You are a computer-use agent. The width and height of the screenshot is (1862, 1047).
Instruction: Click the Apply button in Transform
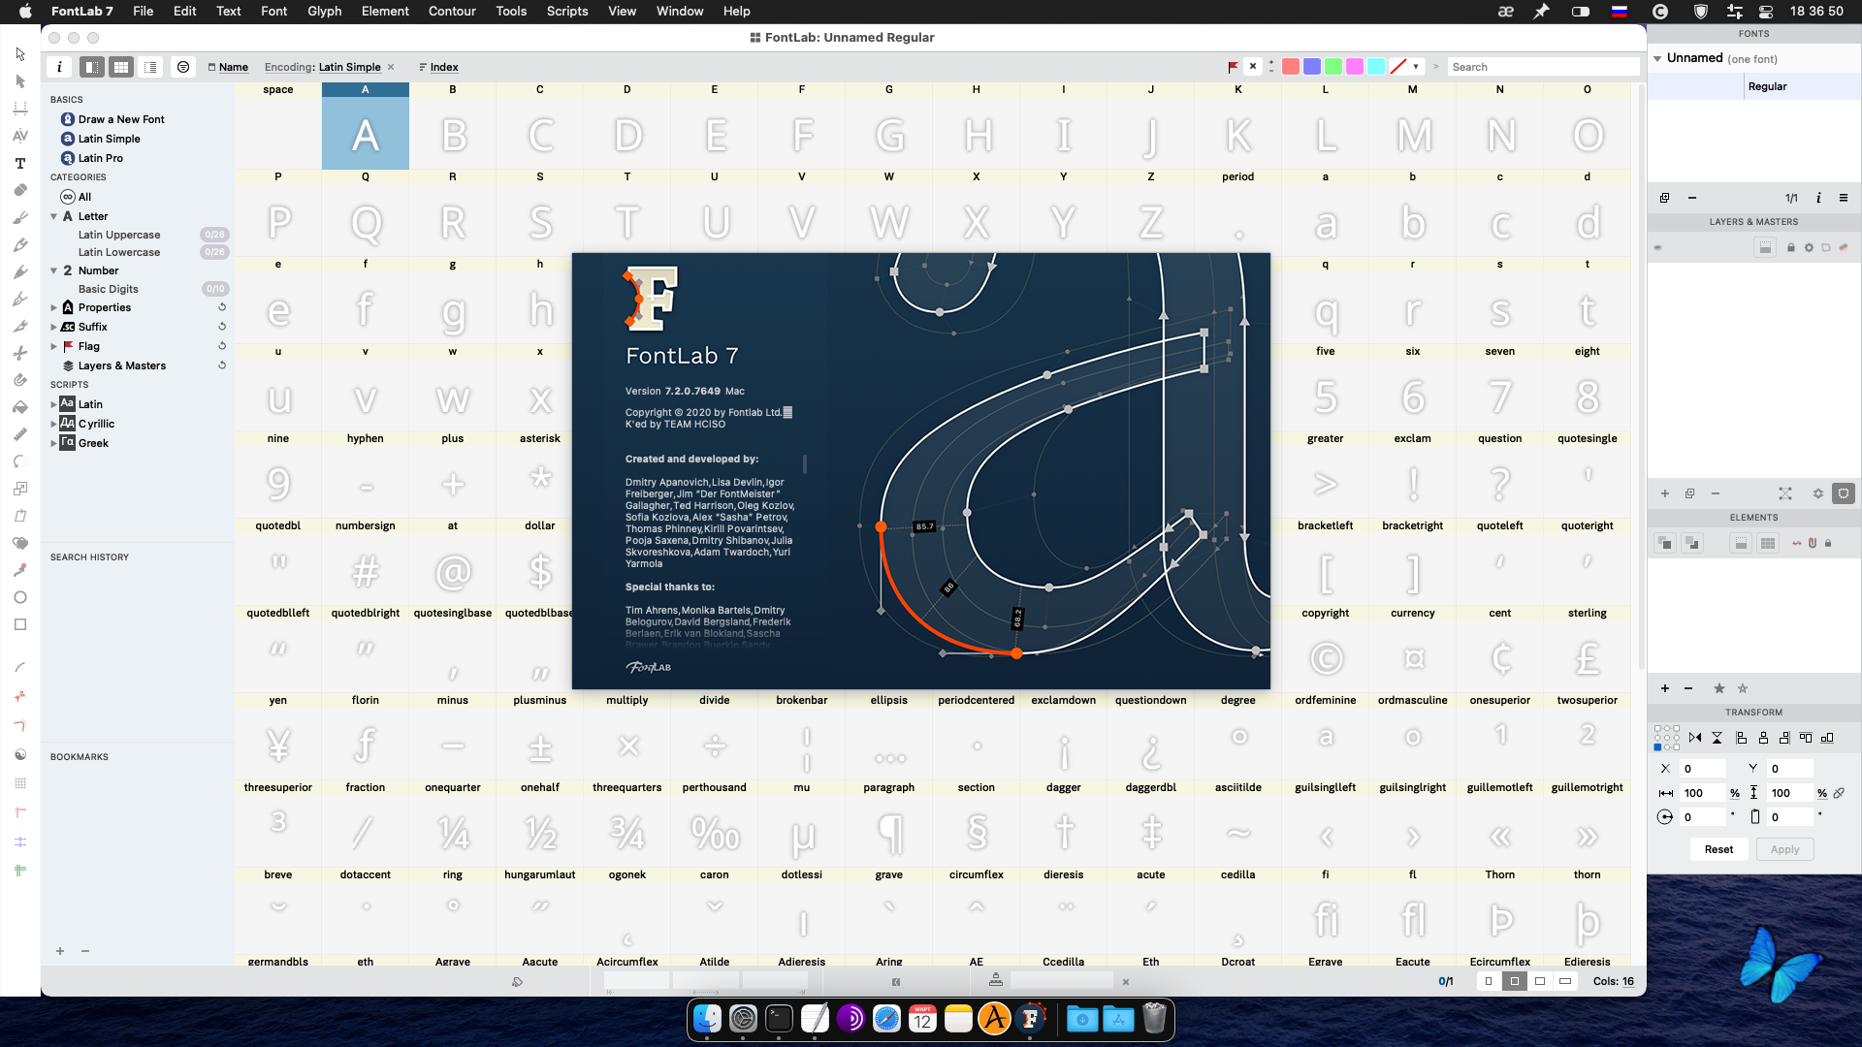tap(1784, 849)
